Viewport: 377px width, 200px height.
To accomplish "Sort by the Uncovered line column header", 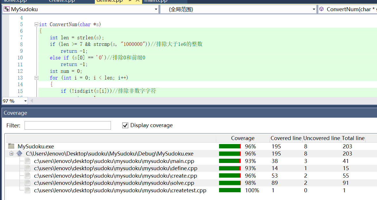I will click(x=321, y=138).
